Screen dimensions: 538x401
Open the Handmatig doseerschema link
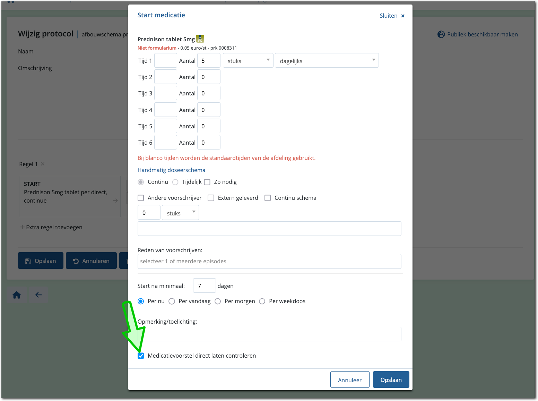tap(171, 170)
